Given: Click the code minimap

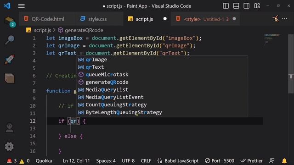Looking at the screenshot, I should (272, 39).
